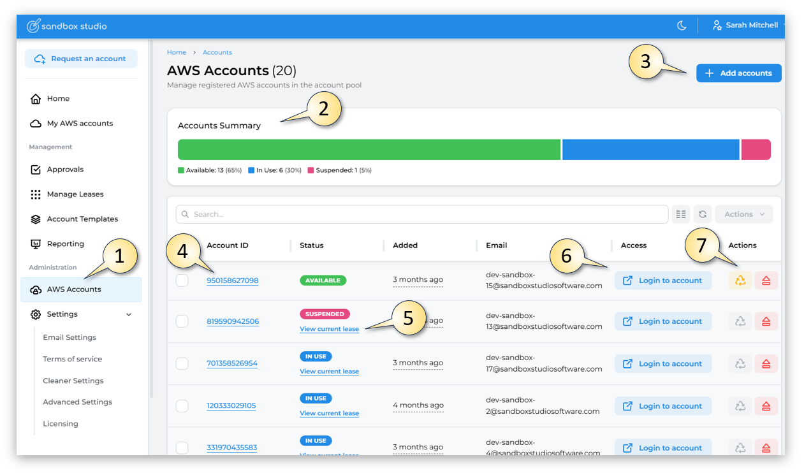
Task: Toggle dark mode moon icon
Action: (x=682, y=25)
